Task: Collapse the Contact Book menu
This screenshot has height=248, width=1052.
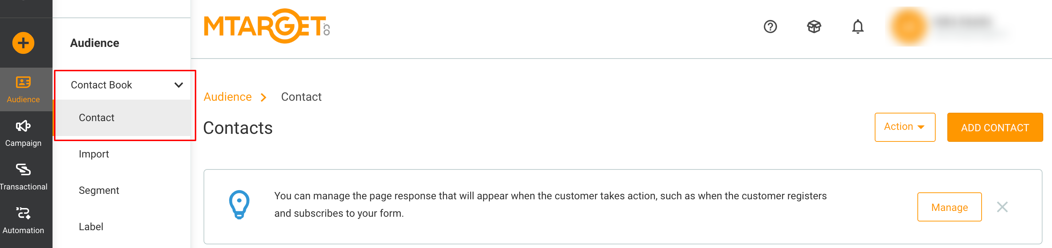Action: click(178, 85)
